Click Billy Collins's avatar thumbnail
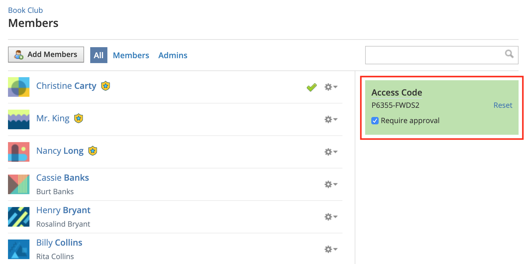This screenshot has height=264, width=529. 19,249
